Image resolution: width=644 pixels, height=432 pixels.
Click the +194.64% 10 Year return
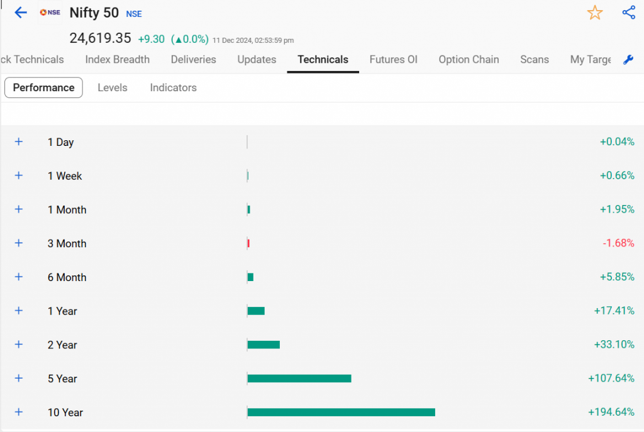pyautogui.click(x=611, y=412)
